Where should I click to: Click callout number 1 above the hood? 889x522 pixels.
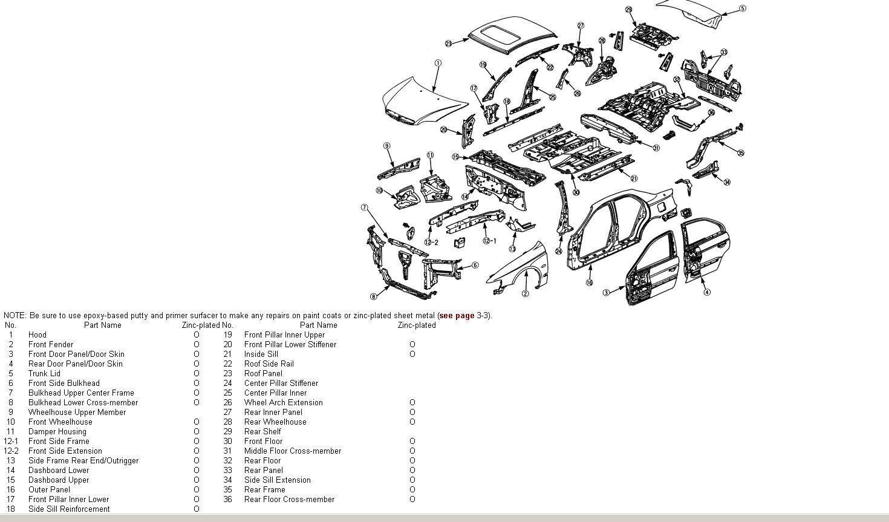(438, 63)
